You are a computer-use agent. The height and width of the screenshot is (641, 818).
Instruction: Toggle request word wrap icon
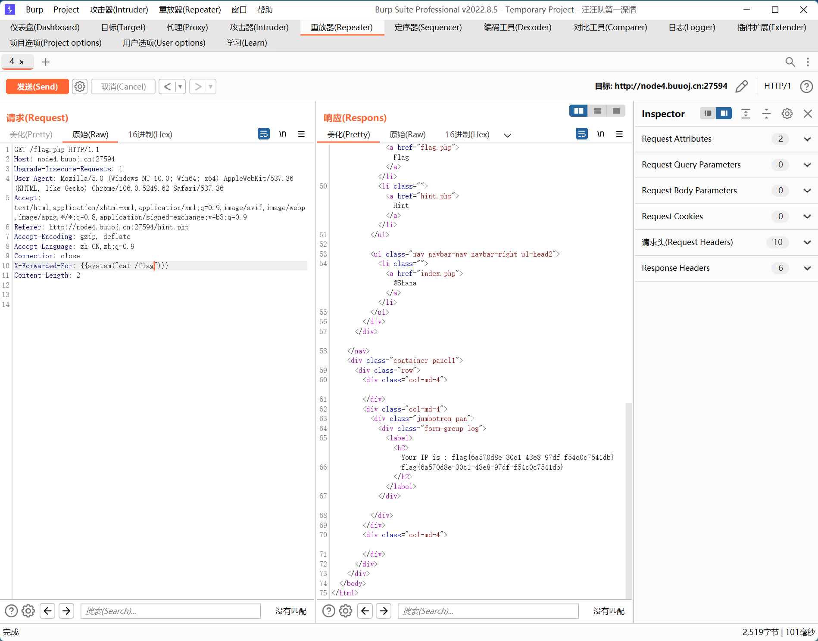click(x=264, y=134)
